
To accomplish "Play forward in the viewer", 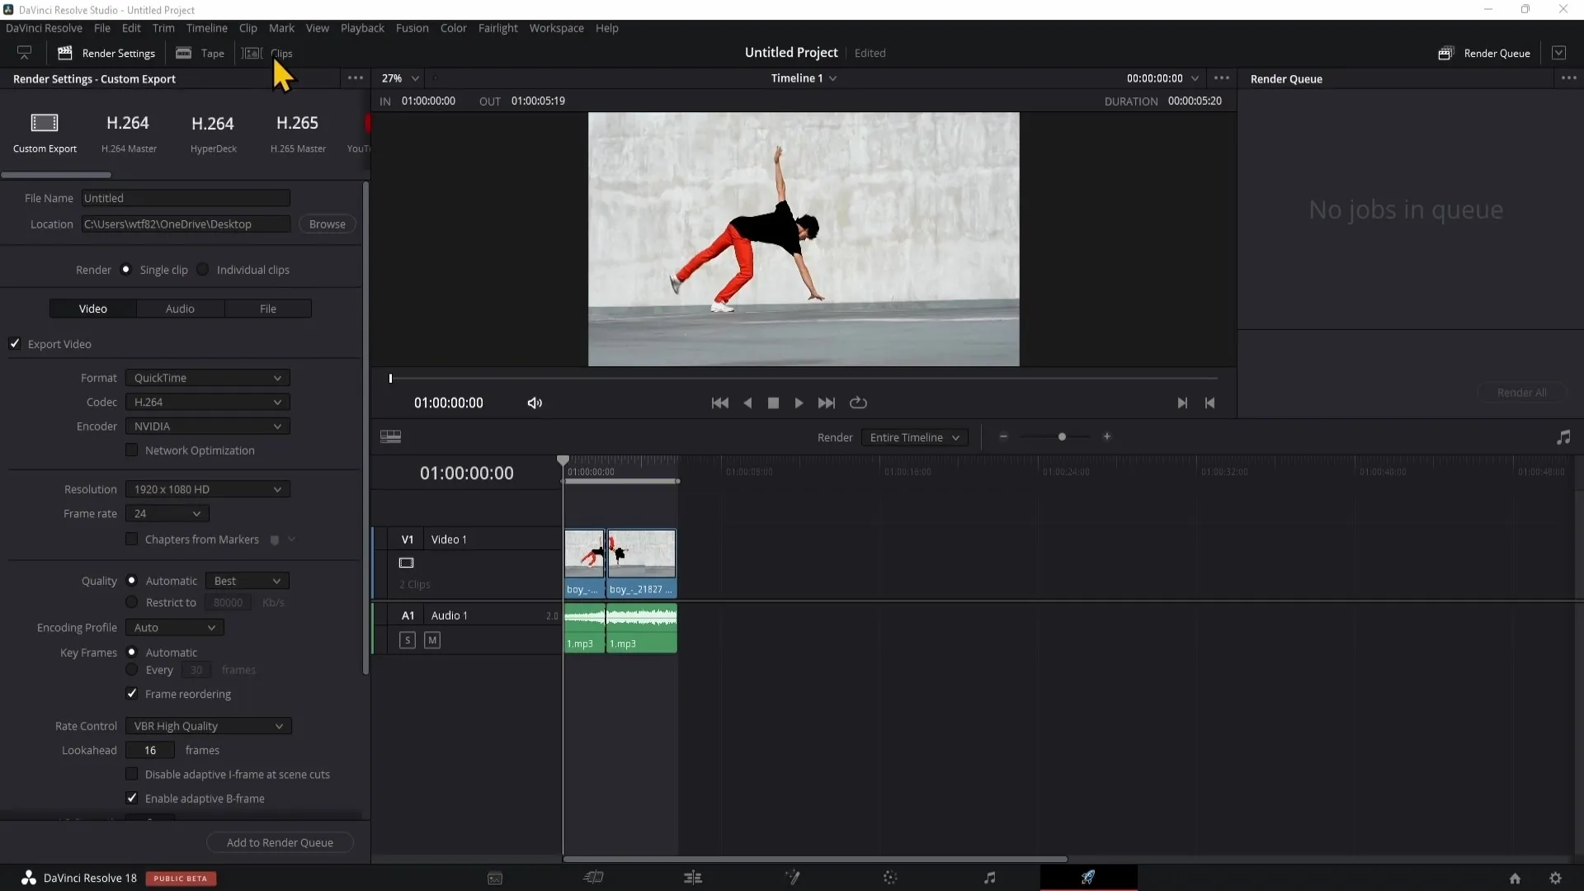I will 799,403.
